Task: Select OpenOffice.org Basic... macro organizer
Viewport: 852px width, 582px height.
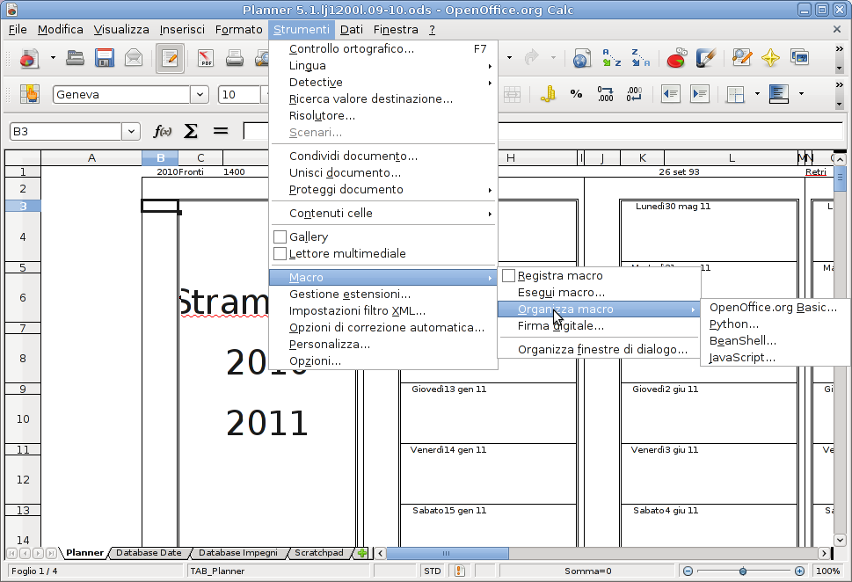Action: tap(774, 308)
